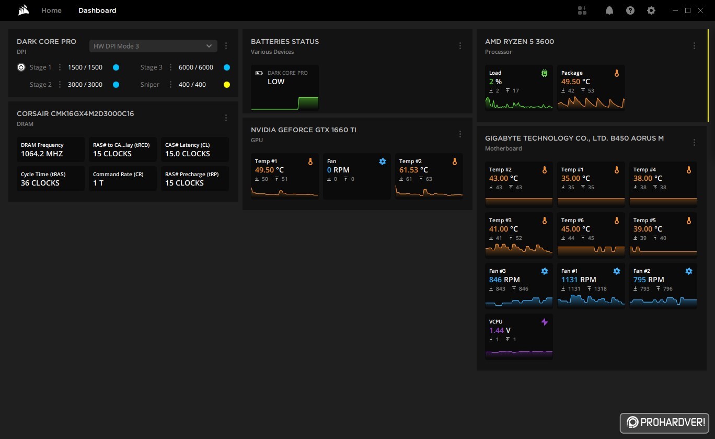Click the Dark Core Pro battery icon
The width and height of the screenshot is (715, 439).
click(x=259, y=73)
